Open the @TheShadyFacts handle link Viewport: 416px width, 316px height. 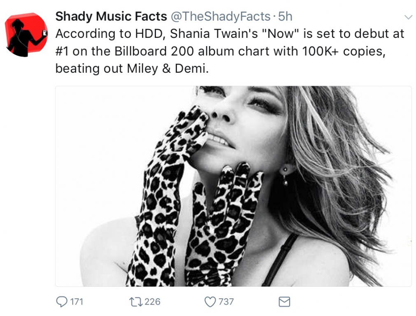coord(220,16)
